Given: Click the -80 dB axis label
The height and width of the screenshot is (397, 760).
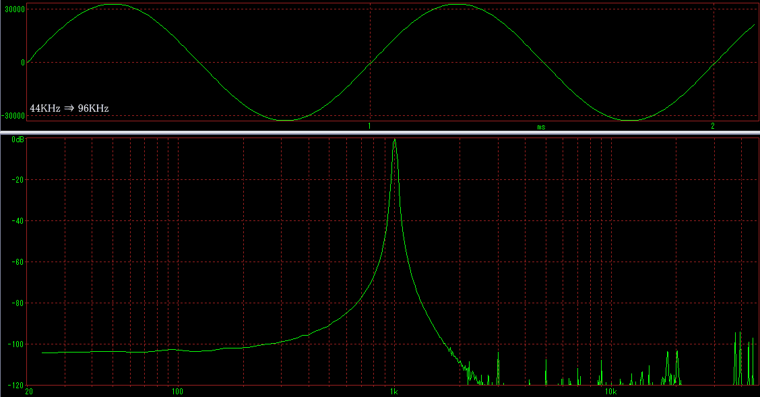Looking at the screenshot, I should (x=18, y=303).
